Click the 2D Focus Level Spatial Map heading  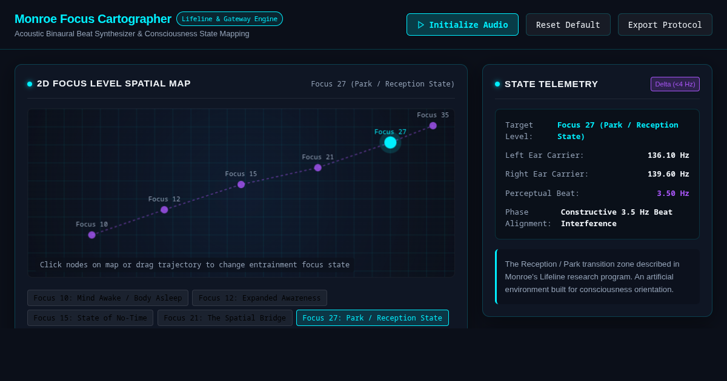tap(114, 83)
